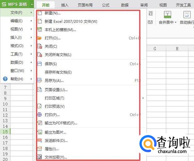
Task: Click the print preview icon 打印预览(V)
Action: pos(40,106)
